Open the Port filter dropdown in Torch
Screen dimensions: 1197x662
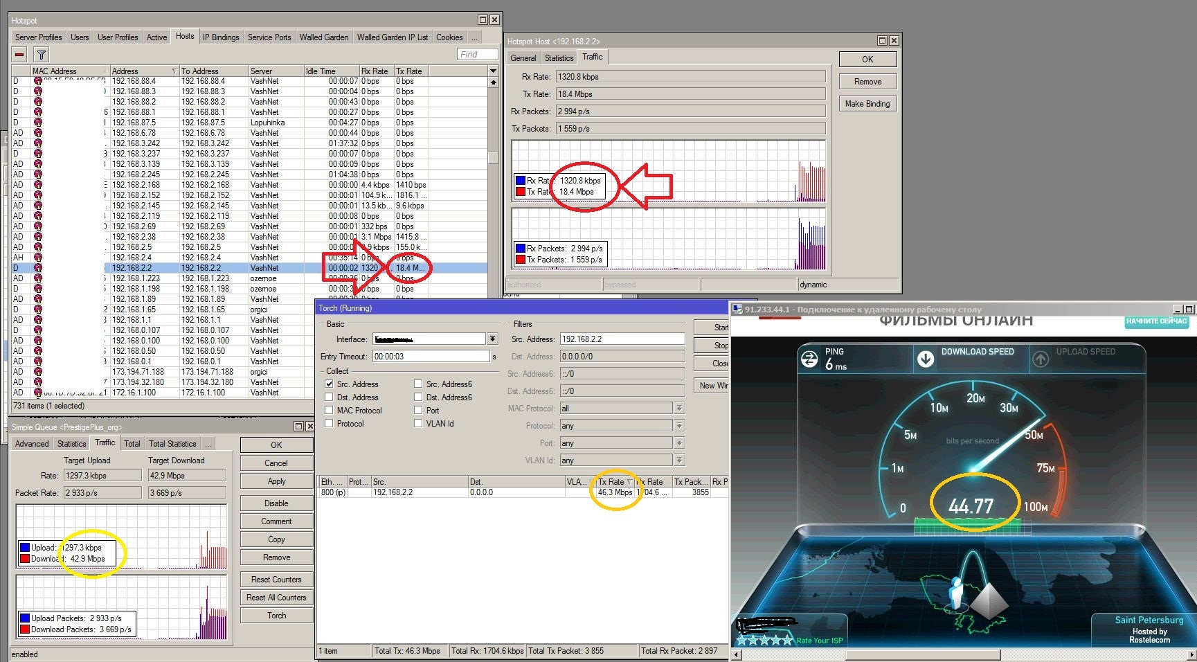point(680,443)
